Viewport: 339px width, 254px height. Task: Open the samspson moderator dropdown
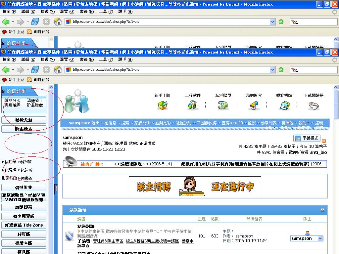pos(320,238)
